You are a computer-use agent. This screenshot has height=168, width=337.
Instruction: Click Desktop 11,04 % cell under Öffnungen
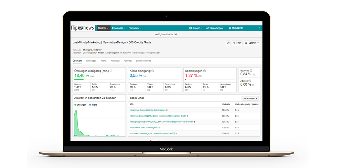pos(82,87)
